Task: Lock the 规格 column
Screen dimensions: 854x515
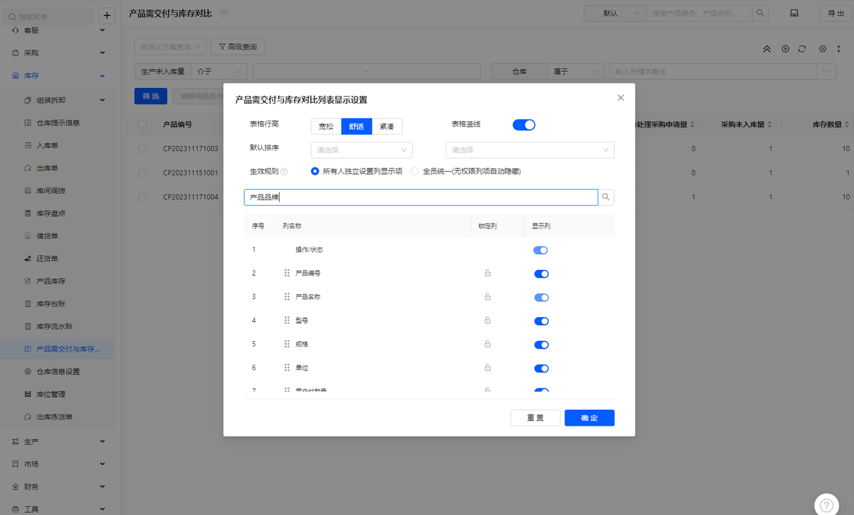Action: coord(488,344)
